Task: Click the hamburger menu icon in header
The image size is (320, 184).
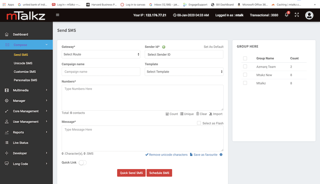Action: [58, 15]
